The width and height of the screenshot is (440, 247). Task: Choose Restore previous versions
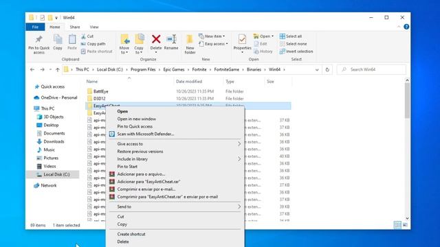coord(140,151)
